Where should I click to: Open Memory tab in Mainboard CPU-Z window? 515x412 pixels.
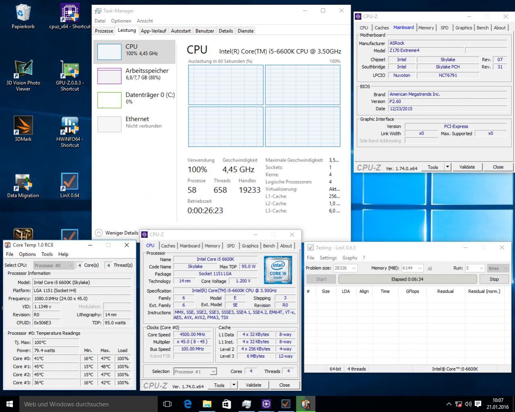tap(426, 28)
